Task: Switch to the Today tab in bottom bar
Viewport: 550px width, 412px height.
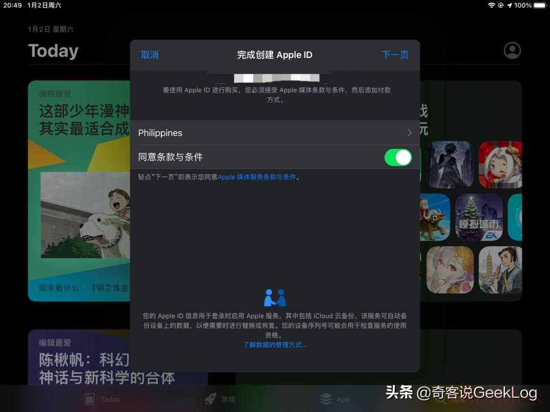Action: click(102, 399)
